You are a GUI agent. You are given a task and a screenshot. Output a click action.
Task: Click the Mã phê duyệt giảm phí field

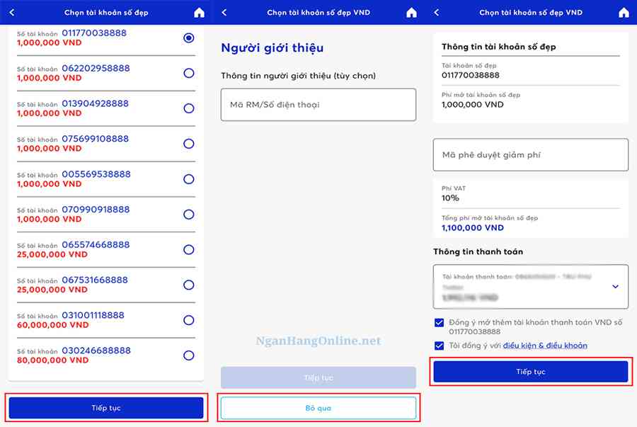[x=530, y=155]
